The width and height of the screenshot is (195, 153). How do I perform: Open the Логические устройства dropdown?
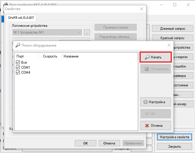(x=79, y=32)
